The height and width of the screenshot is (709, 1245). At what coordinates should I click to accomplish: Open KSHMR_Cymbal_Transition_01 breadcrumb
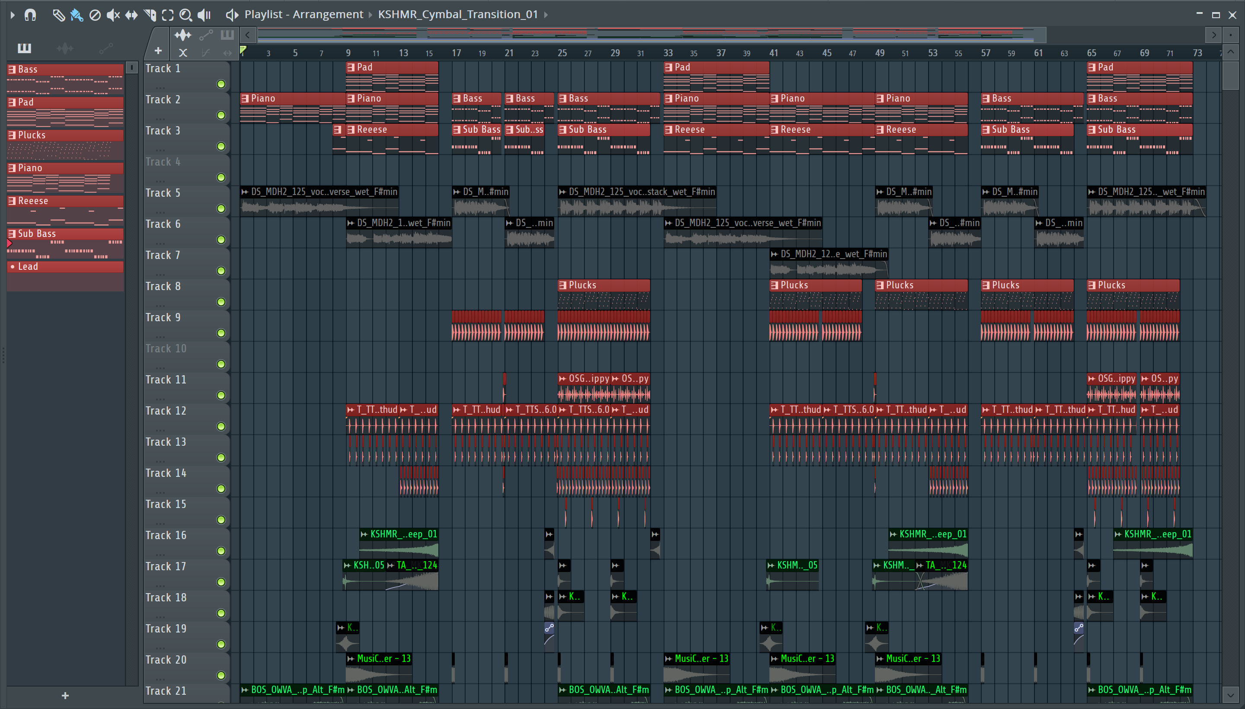pos(458,15)
